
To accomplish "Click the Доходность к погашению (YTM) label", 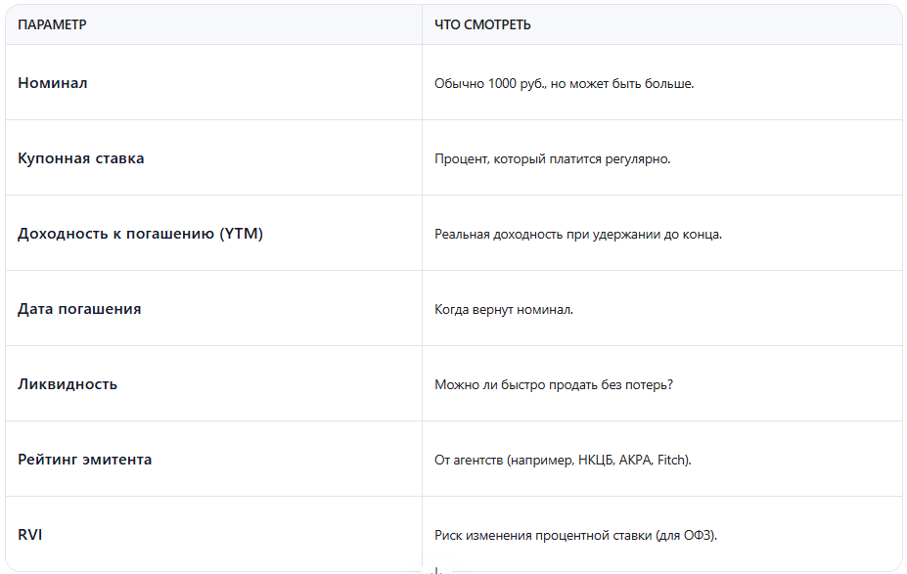I will [x=140, y=234].
